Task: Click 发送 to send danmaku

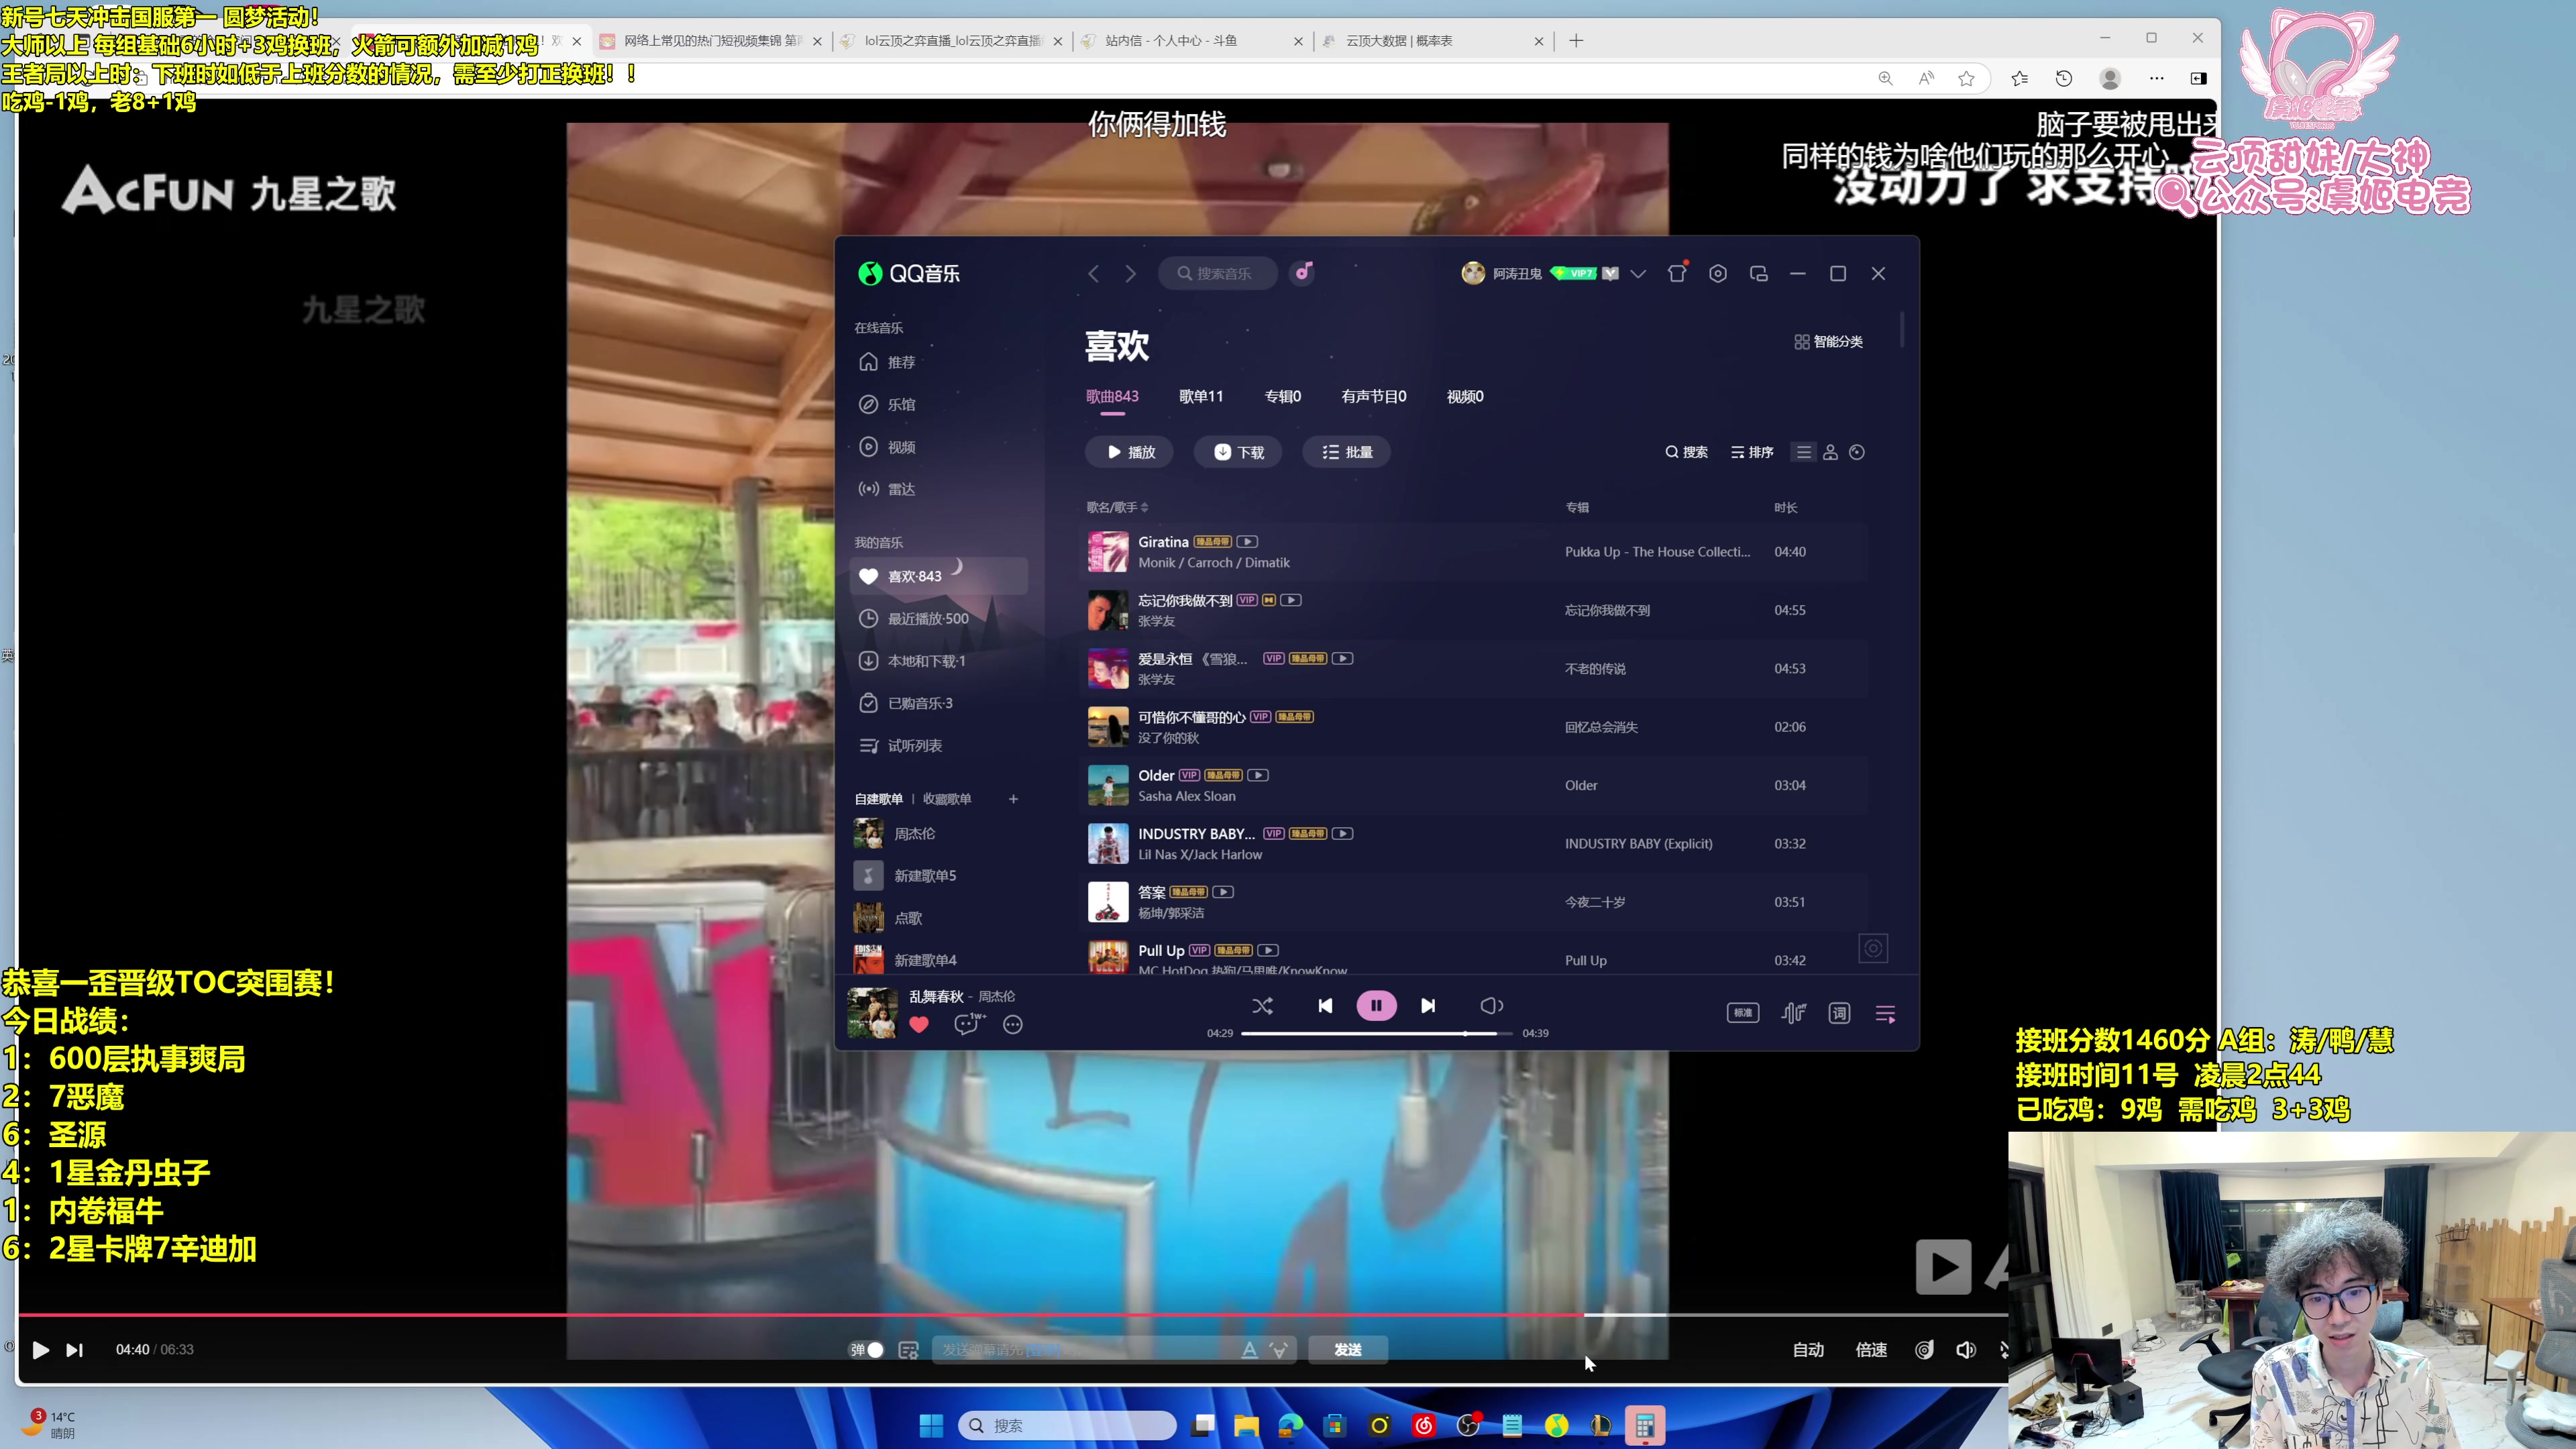Action: coord(1347,1349)
